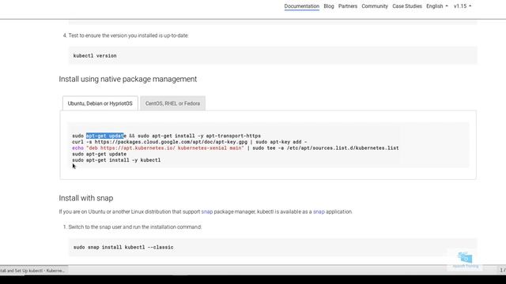Click the curl apt-key.gpg command line
The height and width of the screenshot is (284, 506).
[190, 142]
